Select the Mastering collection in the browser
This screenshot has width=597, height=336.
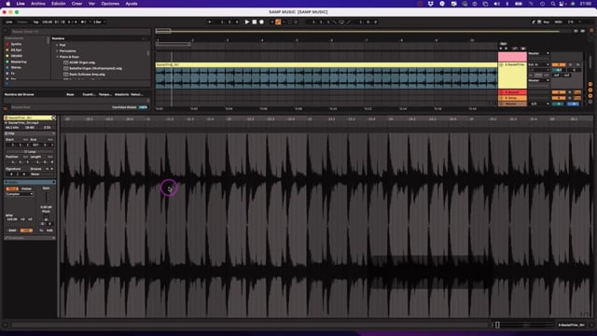pyautogui.click(x=19, y=62)
